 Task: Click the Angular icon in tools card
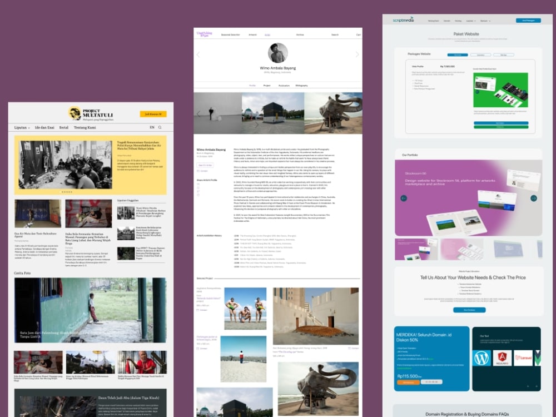click(x=502, y=358)
